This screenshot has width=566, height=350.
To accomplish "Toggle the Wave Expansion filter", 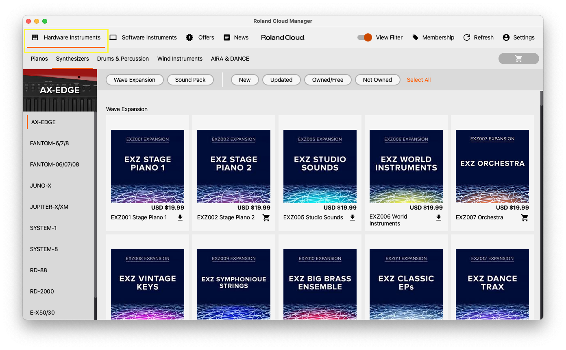I will (x=135, y=80).
